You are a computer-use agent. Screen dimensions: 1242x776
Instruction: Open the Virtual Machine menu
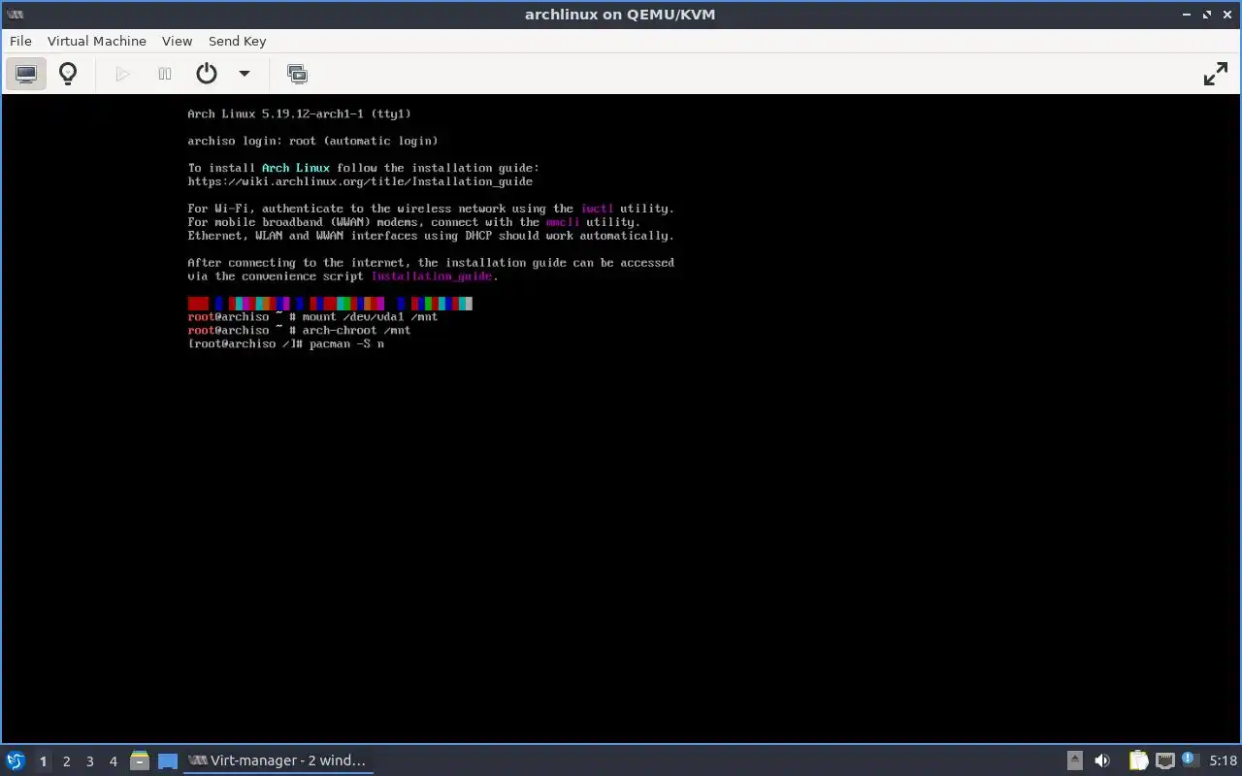point(97,41)
